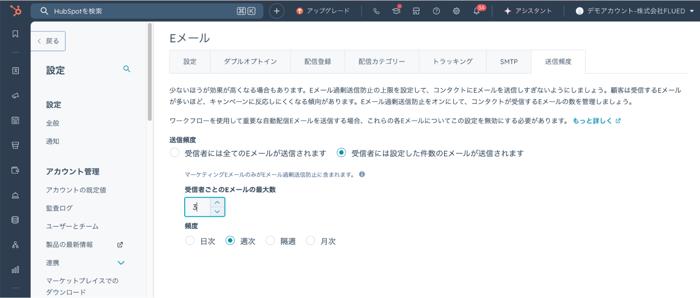Open the plus quick-create menu
This screenshot has width=700, height=298.
pyautogui.click(x=277, y=11)
